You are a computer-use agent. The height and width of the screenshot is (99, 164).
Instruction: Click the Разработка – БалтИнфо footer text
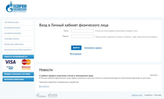pyautogui.click(x=153, y=95)
